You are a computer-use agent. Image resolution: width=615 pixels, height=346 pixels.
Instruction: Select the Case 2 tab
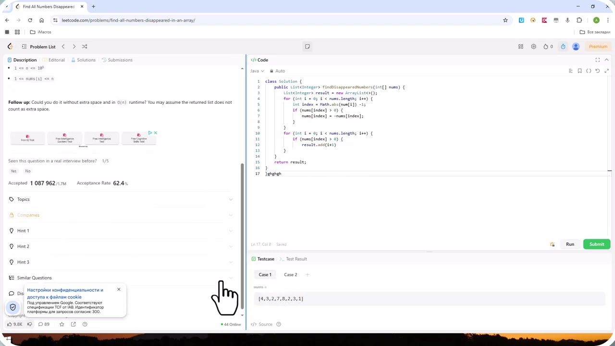coord(291,275)
